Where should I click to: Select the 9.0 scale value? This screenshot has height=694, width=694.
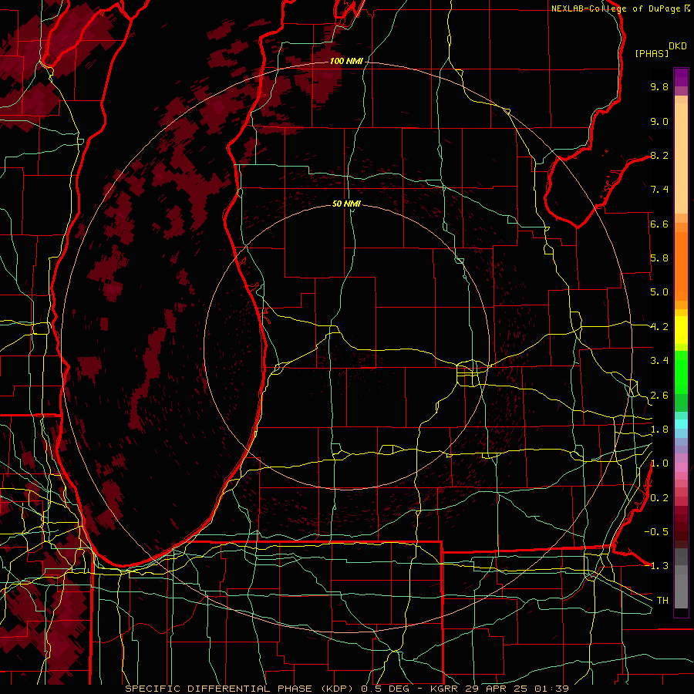tap(659, 121)
